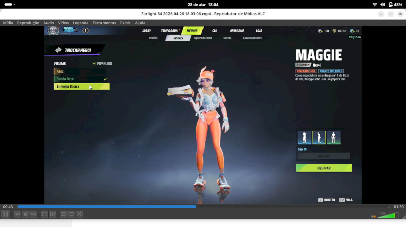Add purple currency via 100 icon
This screenshot has width=406, height=227.
(320, 31)
